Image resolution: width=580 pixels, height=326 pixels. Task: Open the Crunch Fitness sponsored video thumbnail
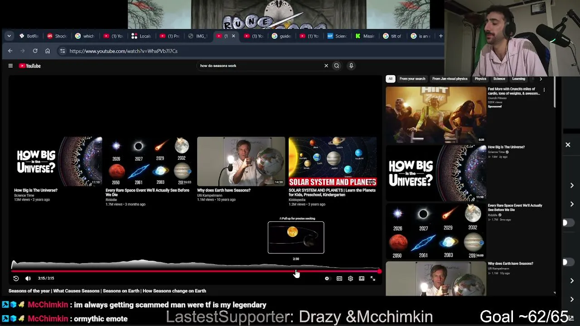(436, 115)
